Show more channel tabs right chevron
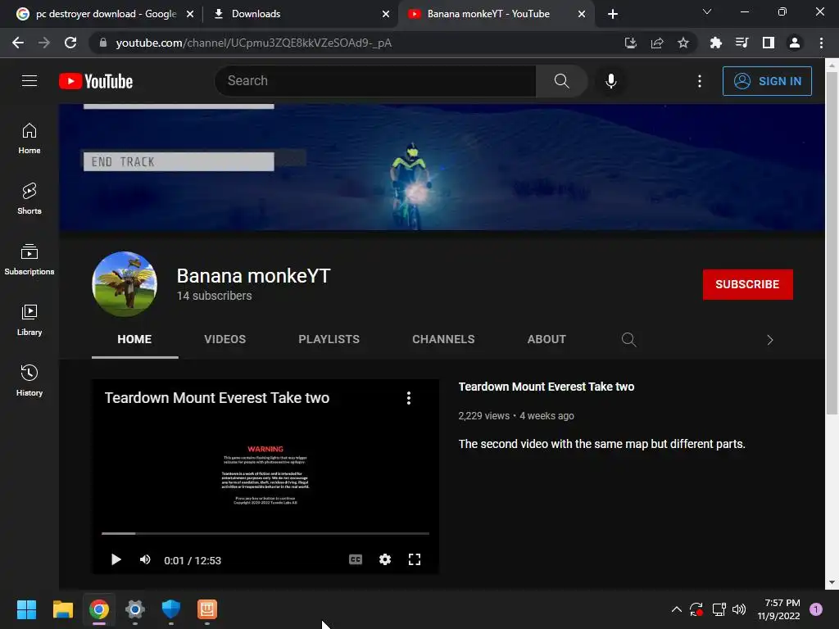 point(769,340)
